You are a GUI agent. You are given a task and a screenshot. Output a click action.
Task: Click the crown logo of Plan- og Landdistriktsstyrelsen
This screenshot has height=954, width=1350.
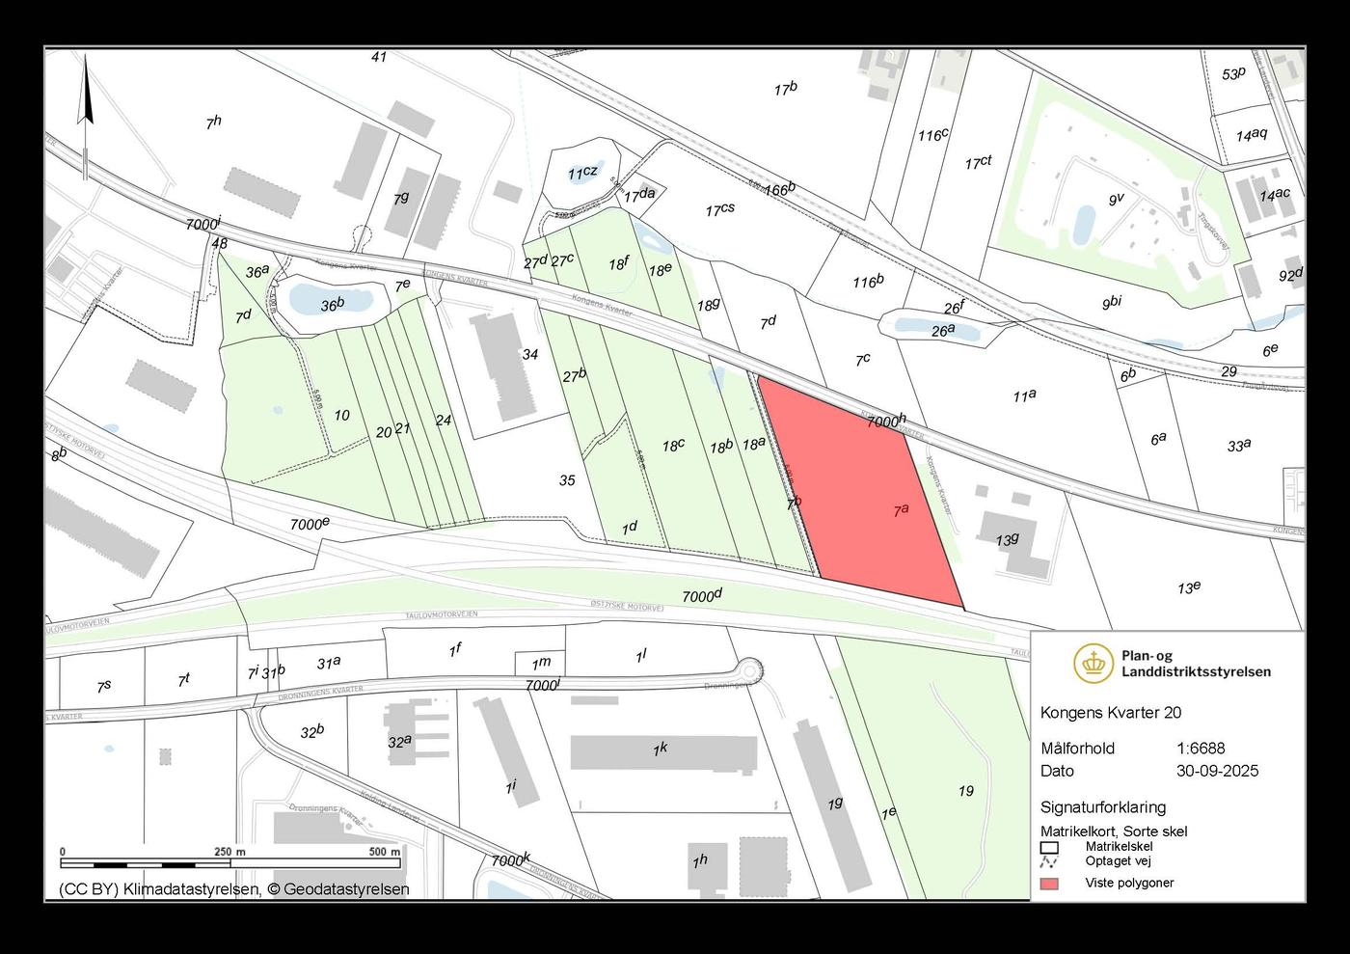(1093, 663)
